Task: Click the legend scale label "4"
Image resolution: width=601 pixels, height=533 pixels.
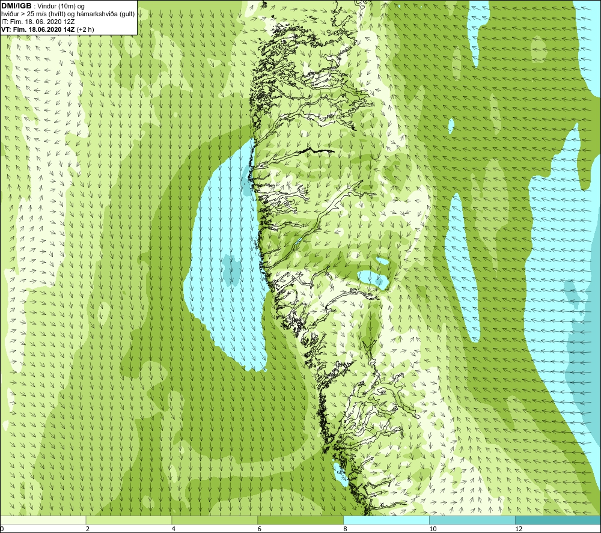Action: (174, 529)
